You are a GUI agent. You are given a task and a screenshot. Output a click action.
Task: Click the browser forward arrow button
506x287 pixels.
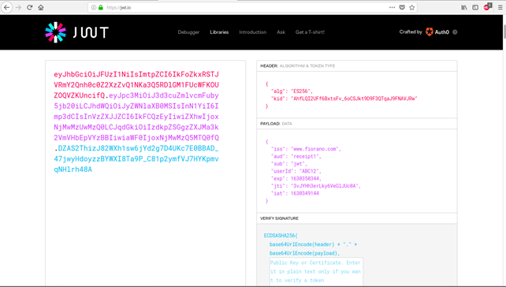(18, 7)
